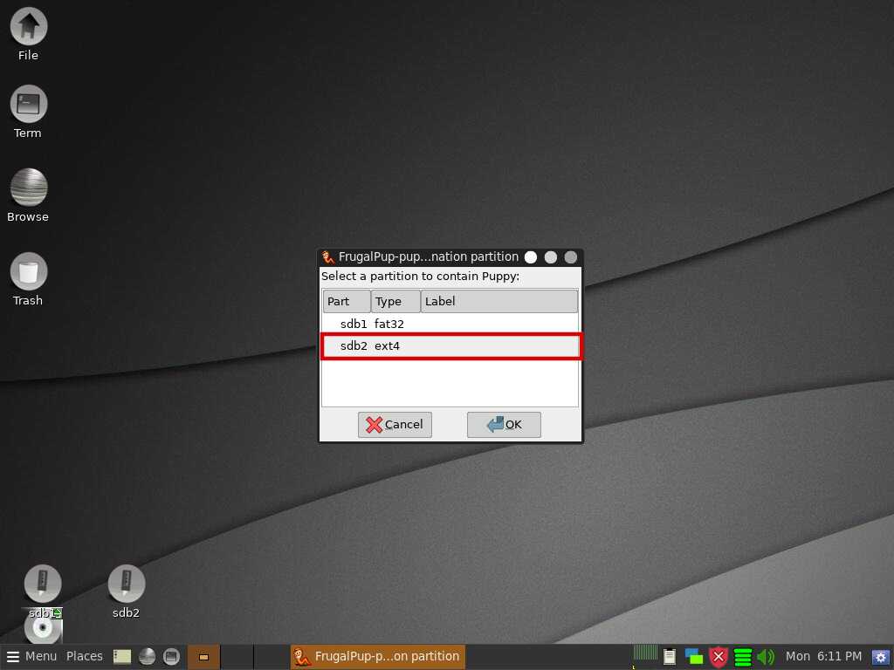
Task: Select the sdb2 ext4 partition row
Action: pyautogui.click(x=450, y=346)
